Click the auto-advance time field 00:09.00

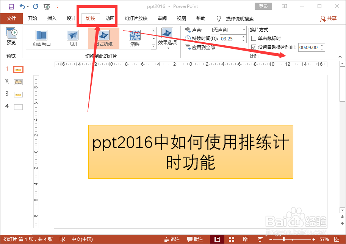pyautogui.click(x=309, y=47)
